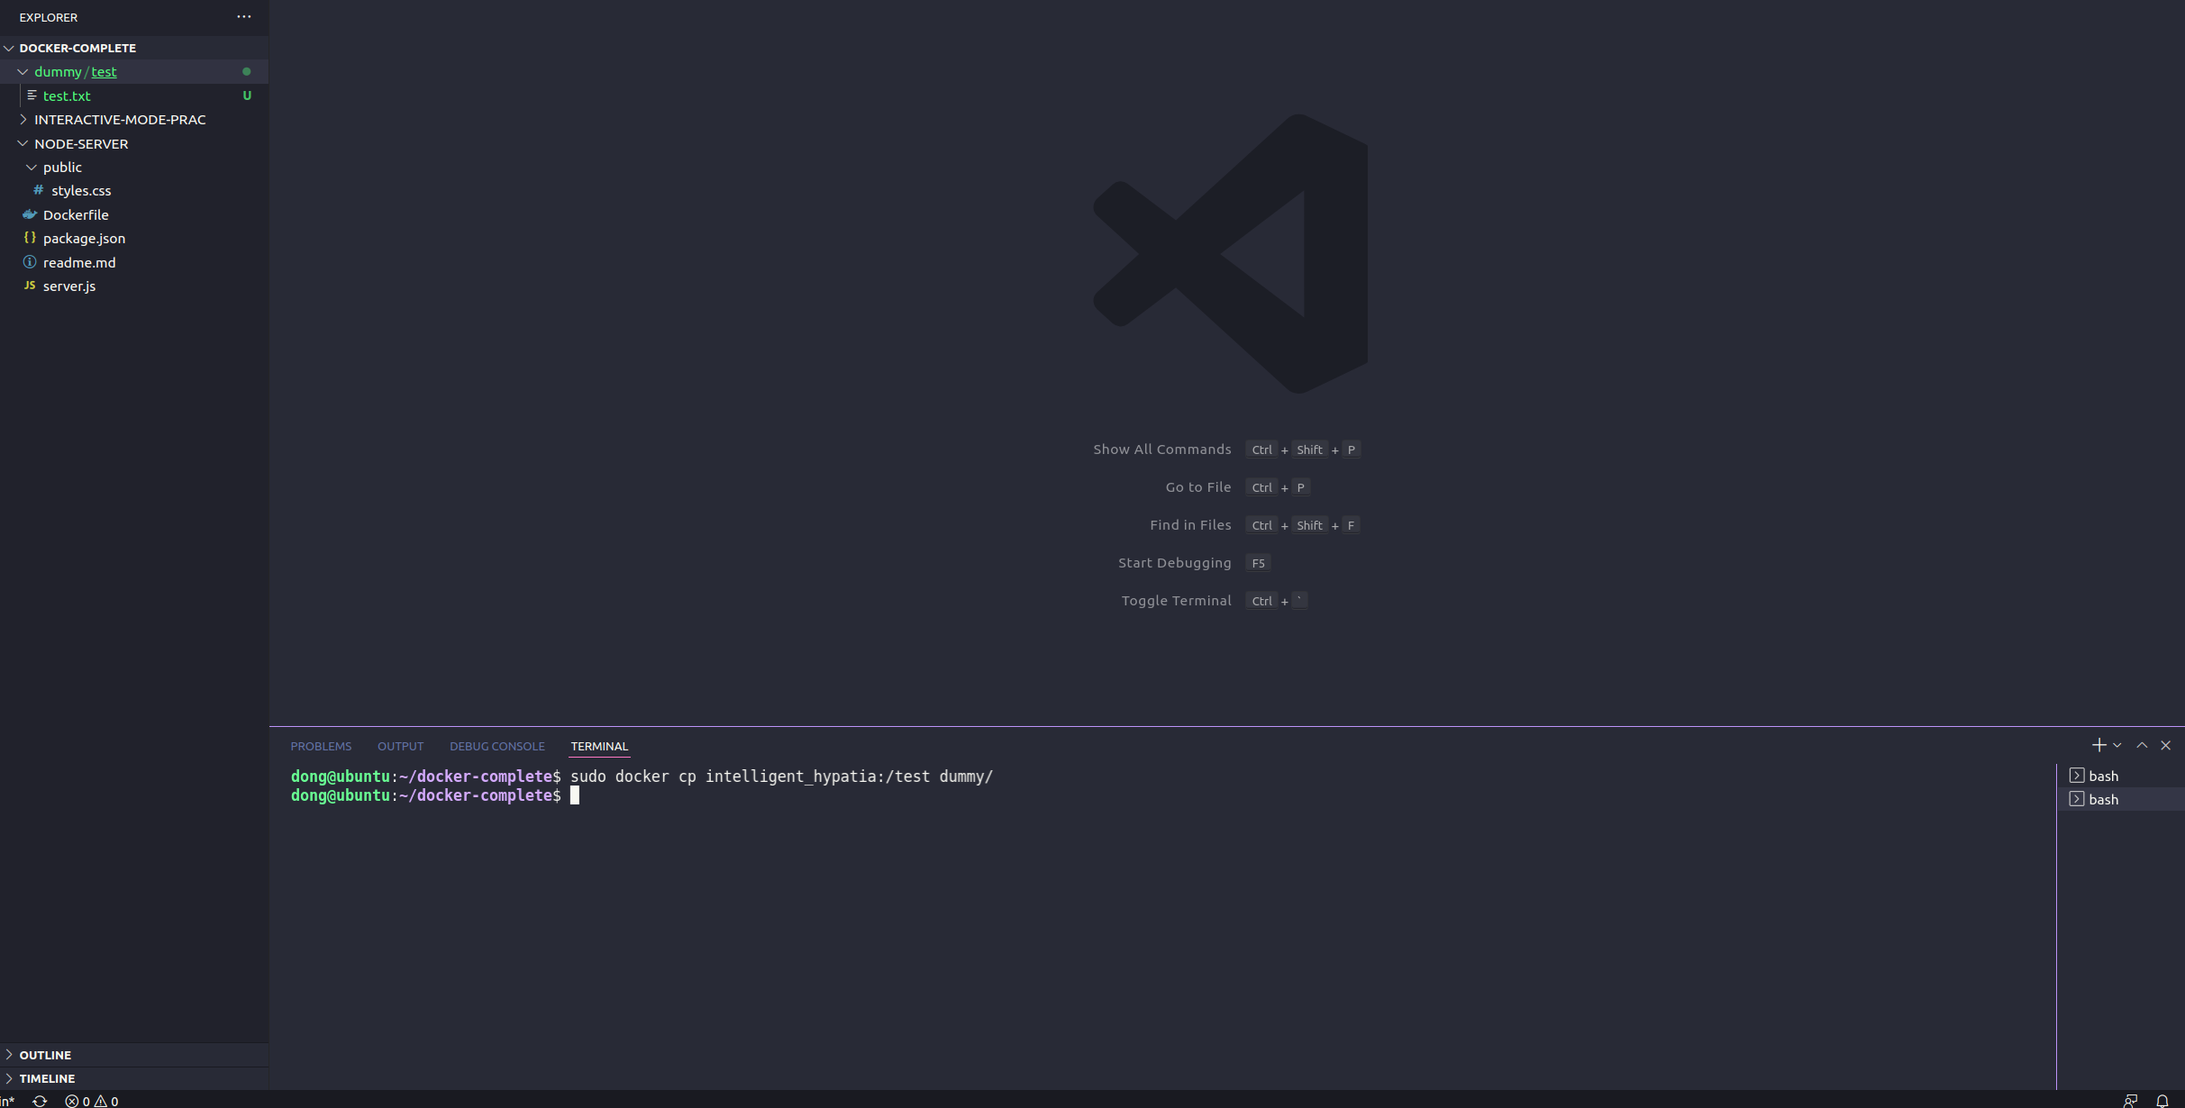
Task: Open the errors count in status bar
Action: point(77,1101)
